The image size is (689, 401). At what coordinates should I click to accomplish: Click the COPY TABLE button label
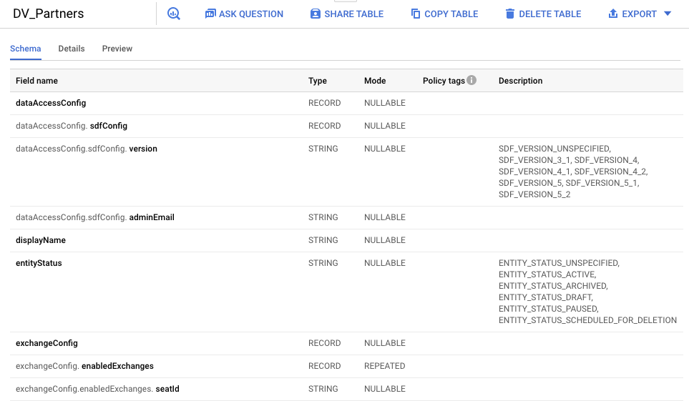tap(451, 14)
